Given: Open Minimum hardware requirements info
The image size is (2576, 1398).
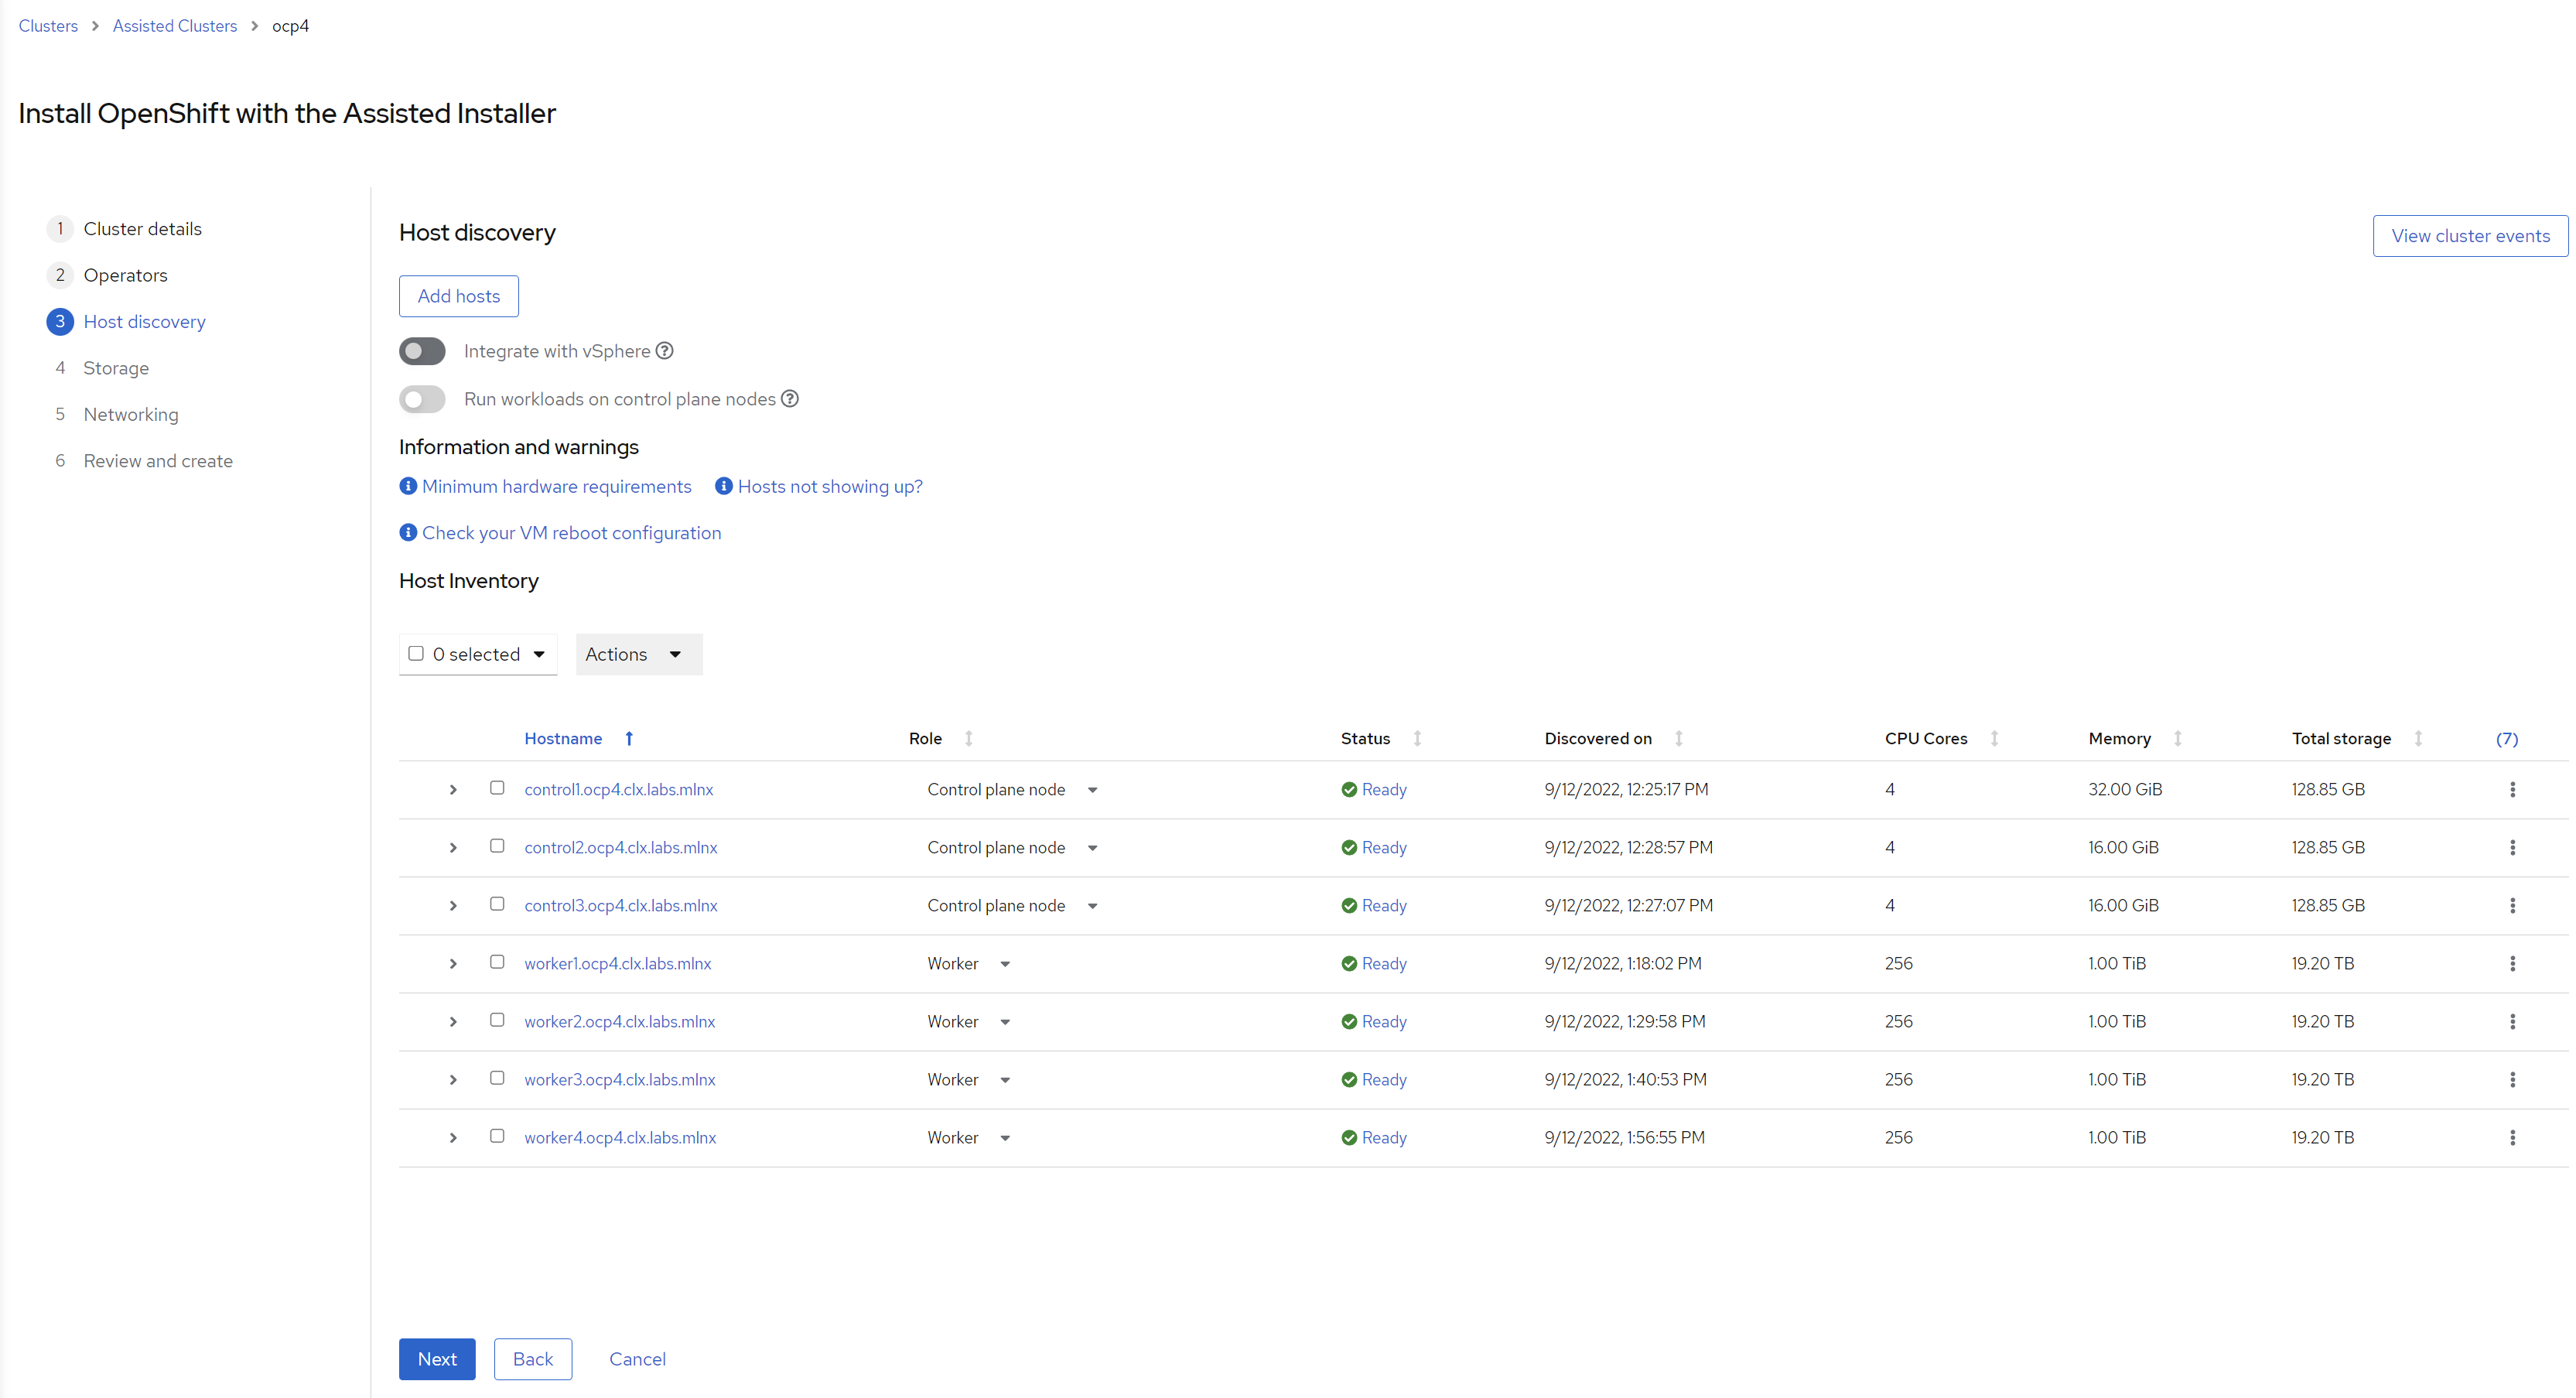Looking at the screenshot, I should pyautogui.click(x=546, y=487).
